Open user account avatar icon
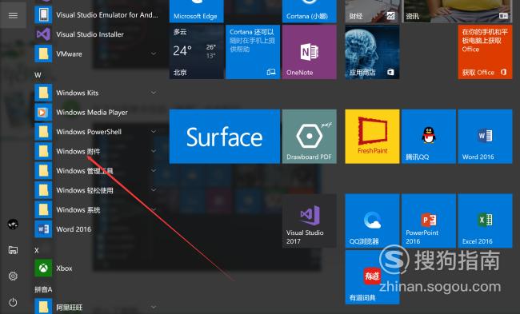The image size is (520, 314). (13, 225)
